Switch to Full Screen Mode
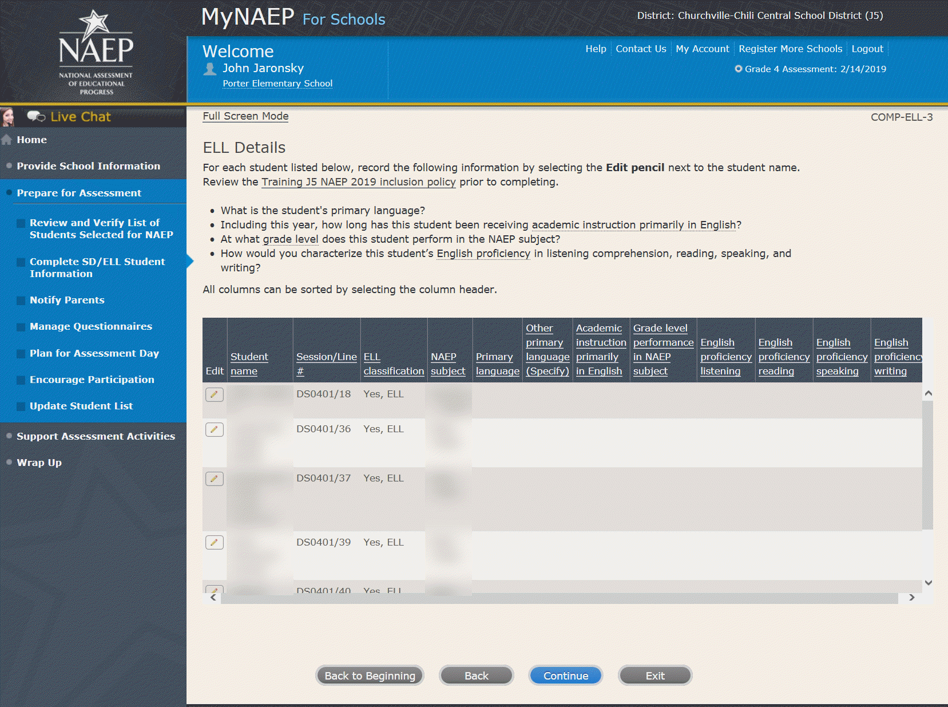 click(245, 116)
